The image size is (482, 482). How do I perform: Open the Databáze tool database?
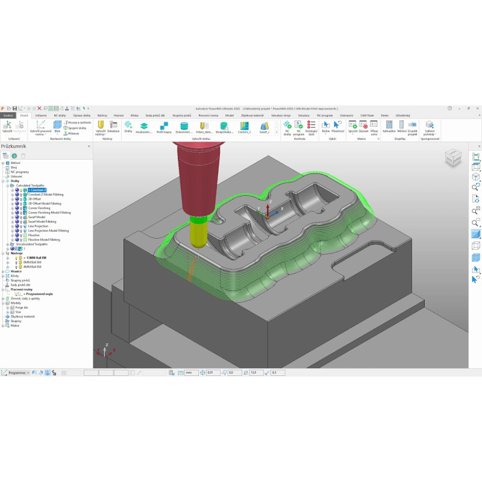click(x=114, y=126)
